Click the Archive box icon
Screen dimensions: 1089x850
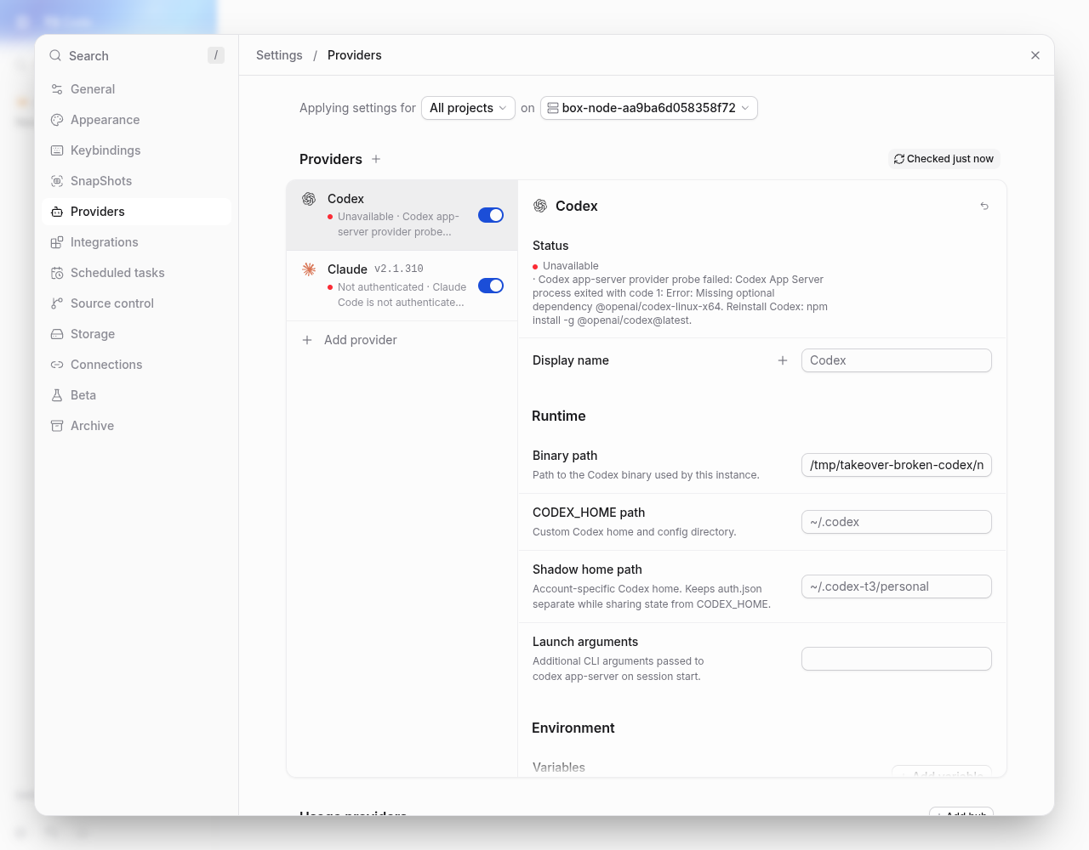(57, 426)
